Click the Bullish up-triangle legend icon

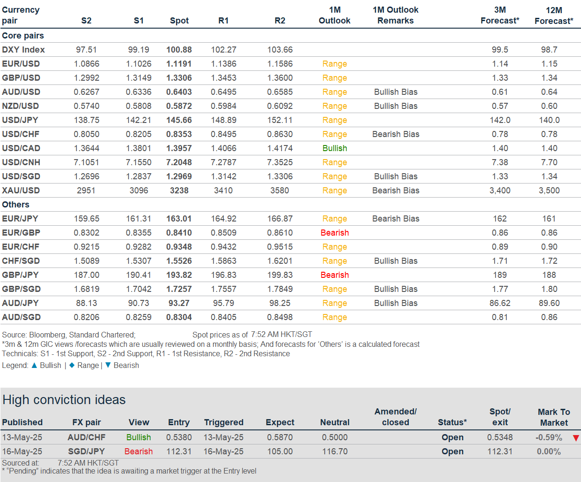point(34,365)
